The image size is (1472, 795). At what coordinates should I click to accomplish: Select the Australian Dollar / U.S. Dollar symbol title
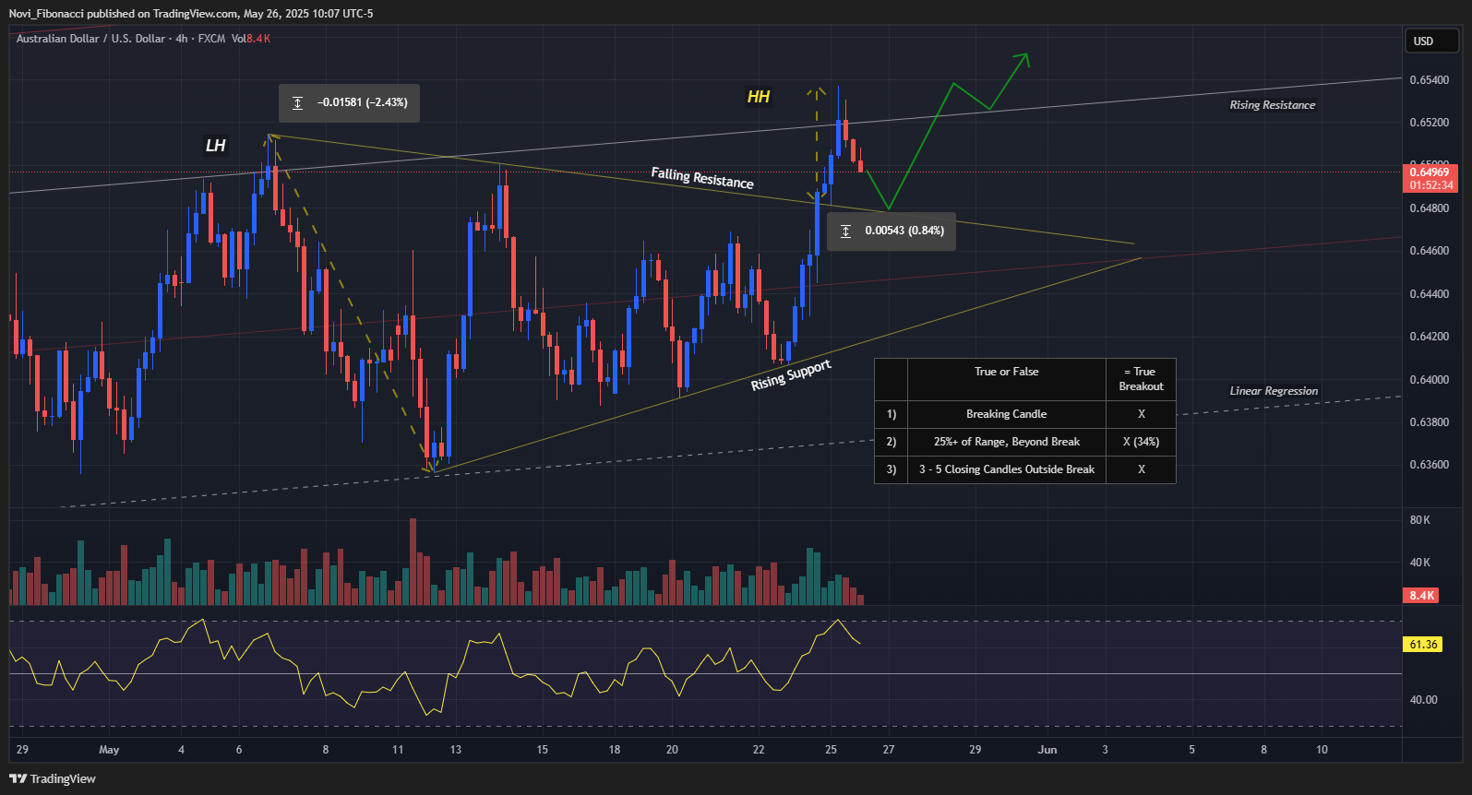[x=90, y=39]
